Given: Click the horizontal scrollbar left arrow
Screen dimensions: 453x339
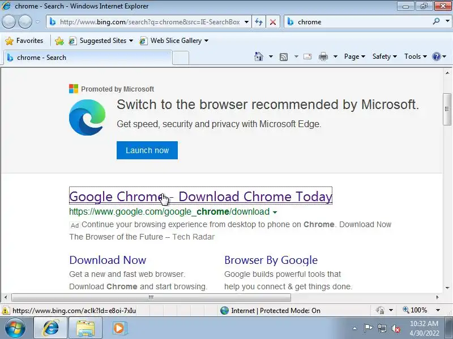Looking at the screenshot, I should 6,297.
